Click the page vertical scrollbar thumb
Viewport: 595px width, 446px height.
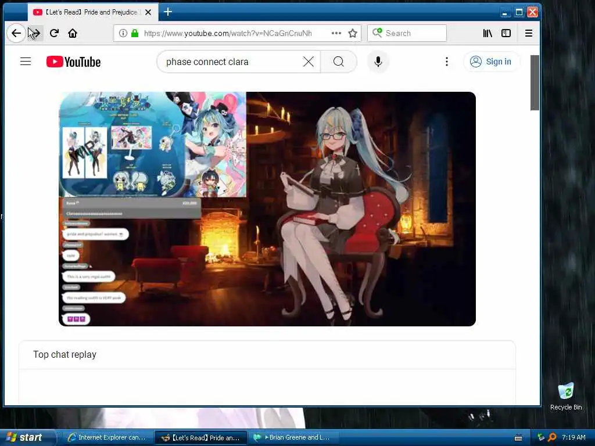[x=535, y=82]
